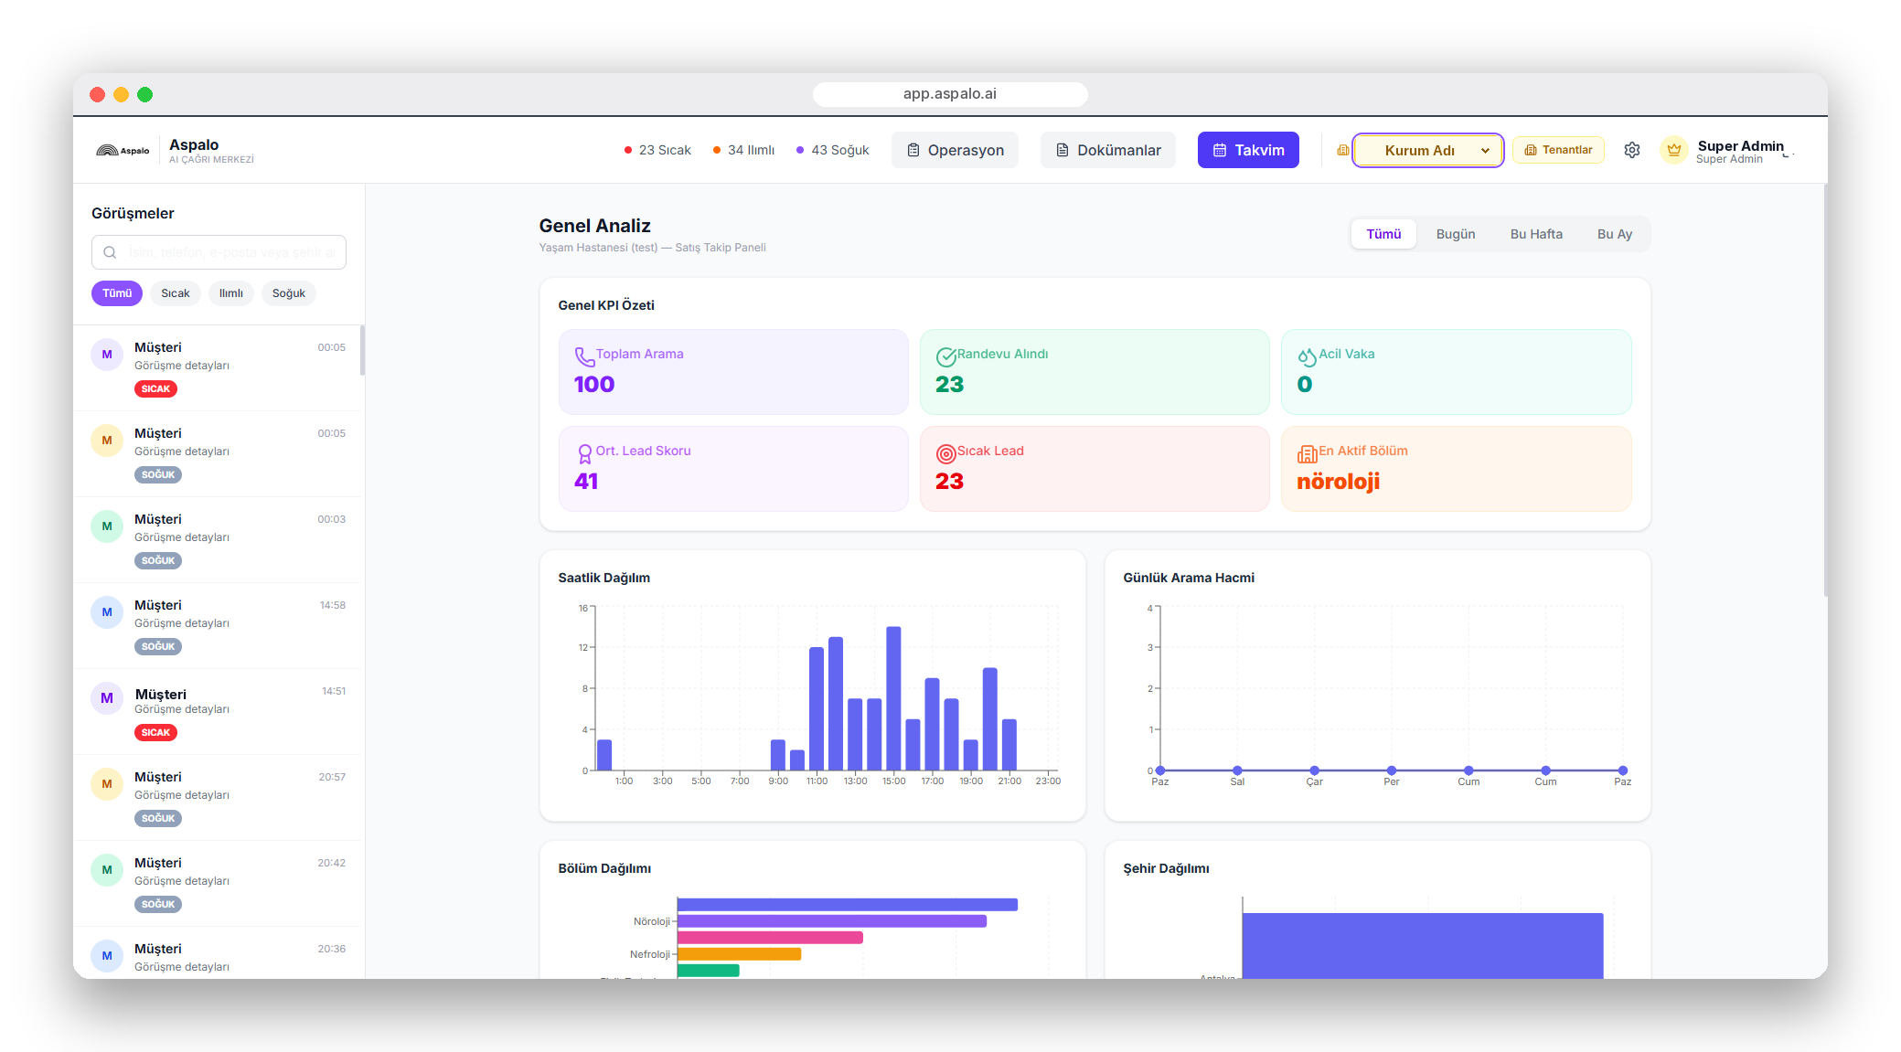The height and width of the screenshot is (1052, 1901).
Task: Focus the conversation search input field
Action: [219, 252]
